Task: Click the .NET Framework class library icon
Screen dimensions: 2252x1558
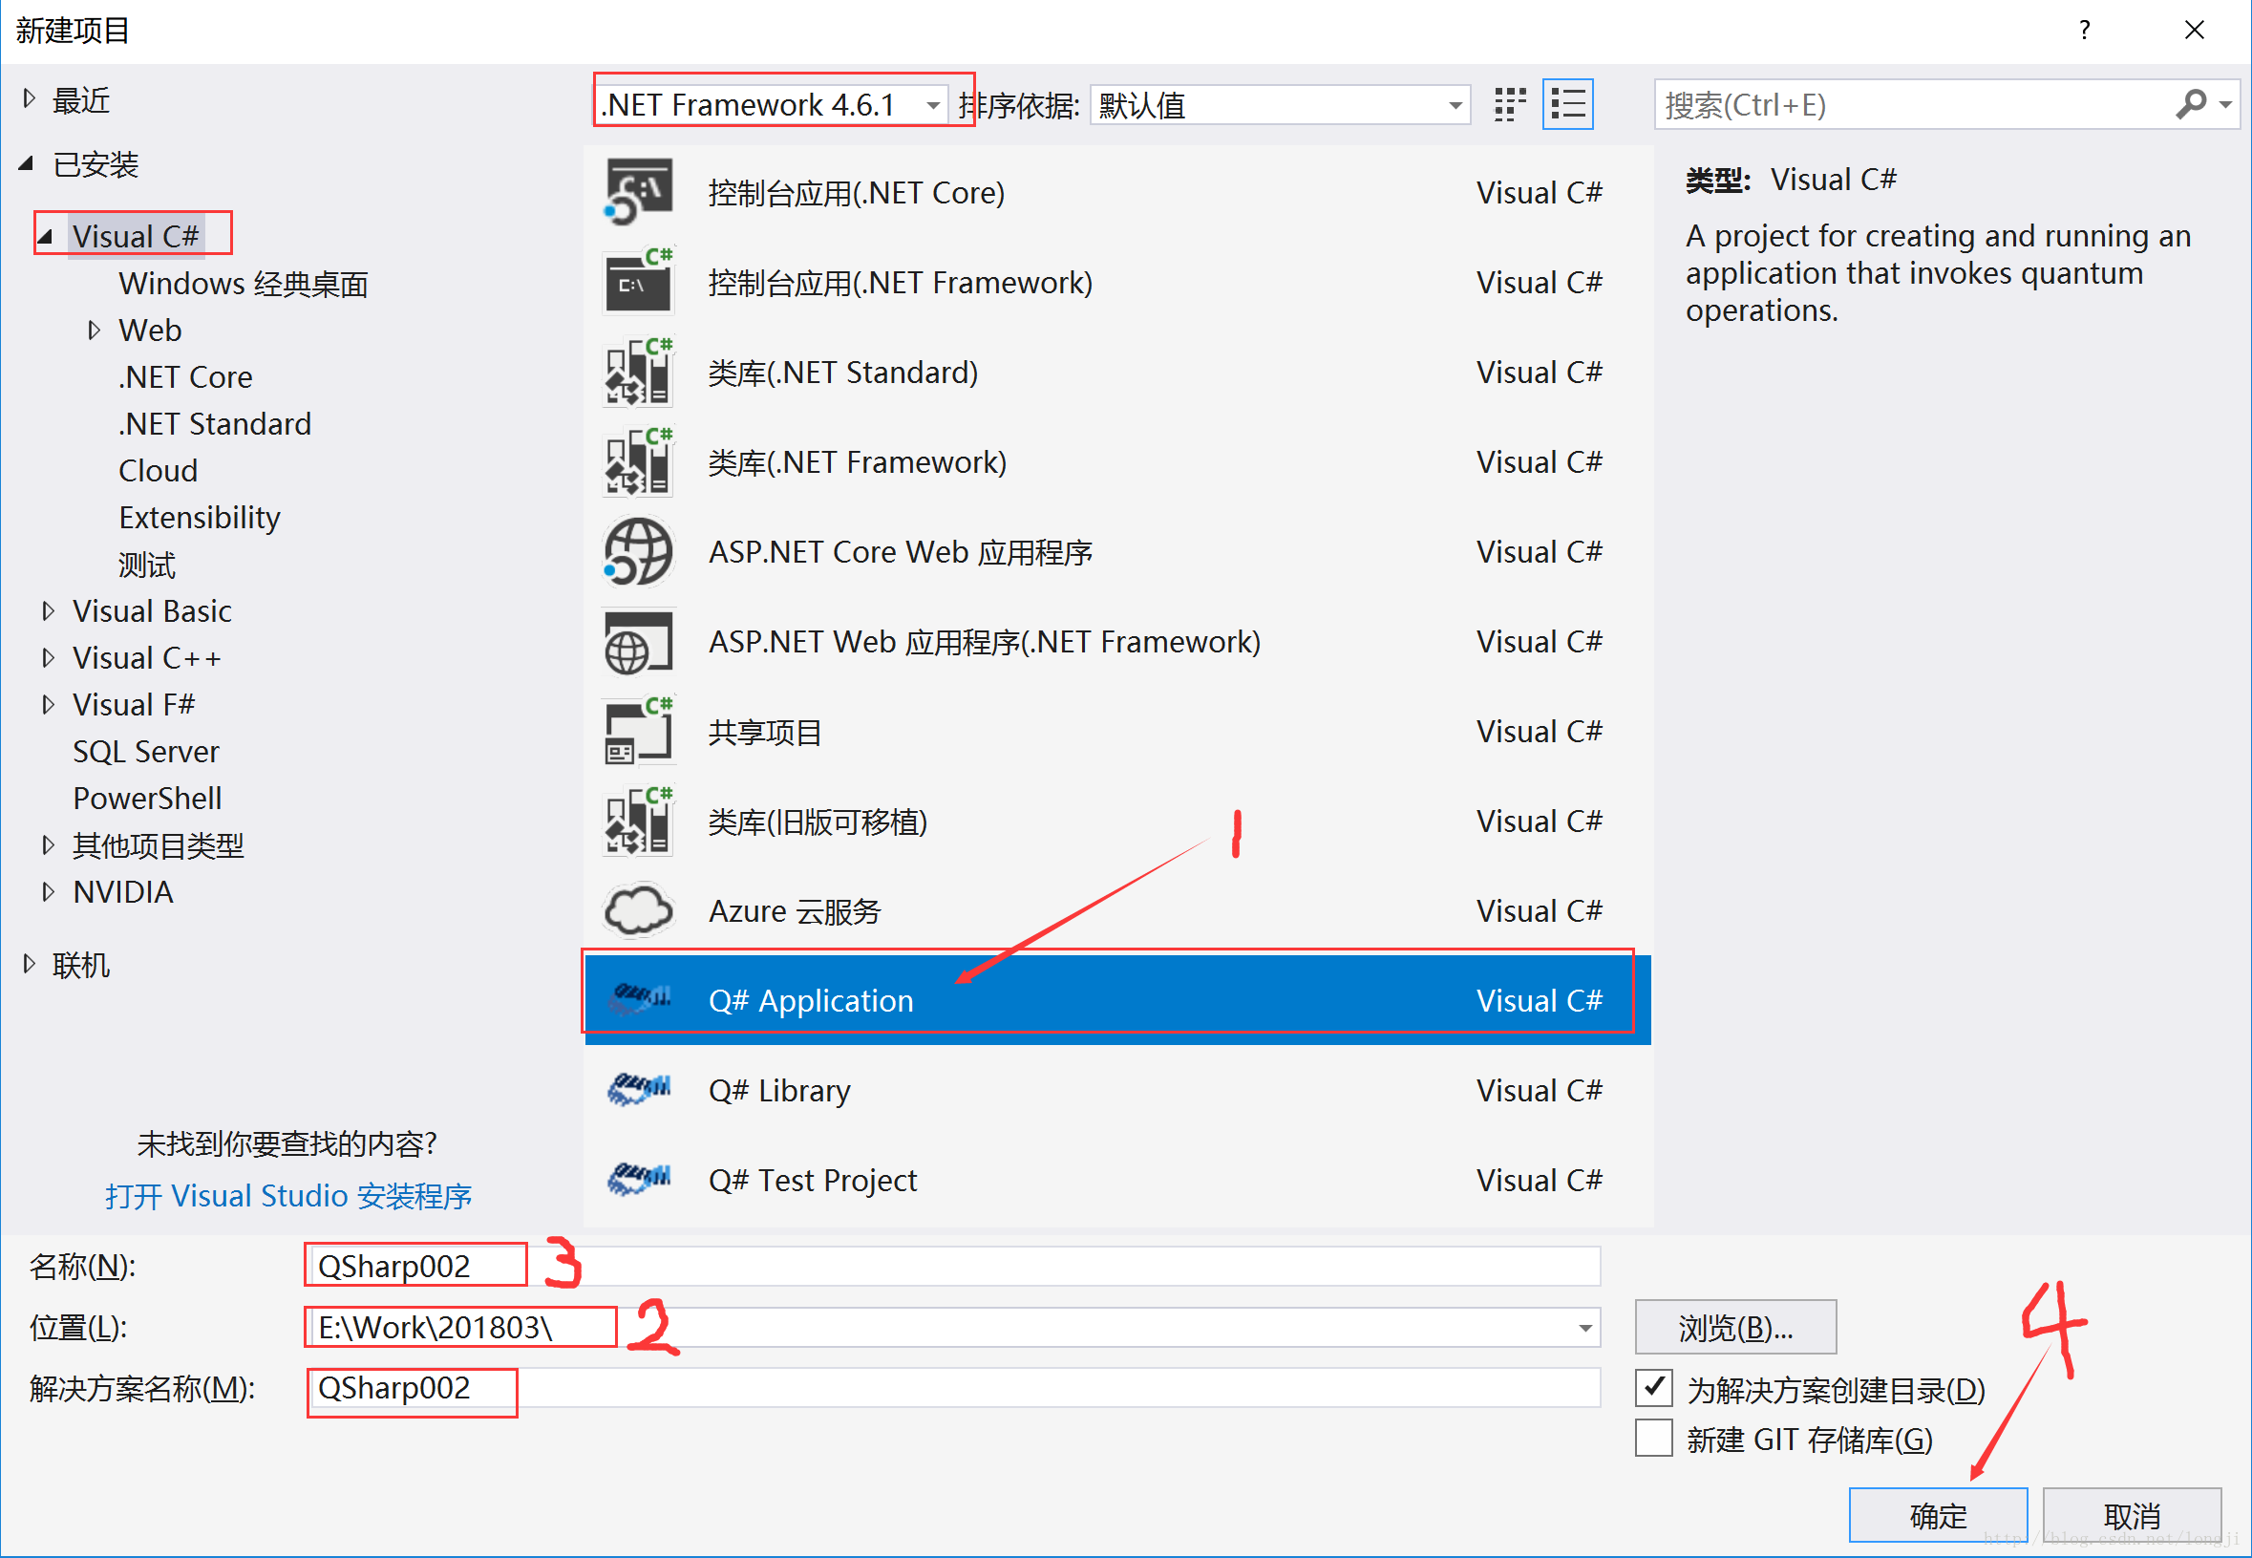Action: [x=639, y=461]
